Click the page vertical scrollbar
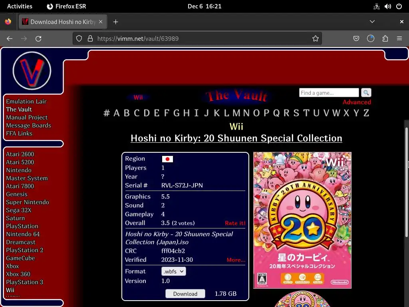The image size is (409, 307). (x=406, y=182)
